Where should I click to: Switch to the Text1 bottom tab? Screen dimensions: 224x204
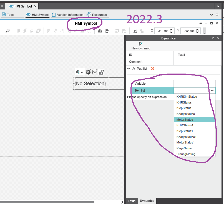coord(132,201)
